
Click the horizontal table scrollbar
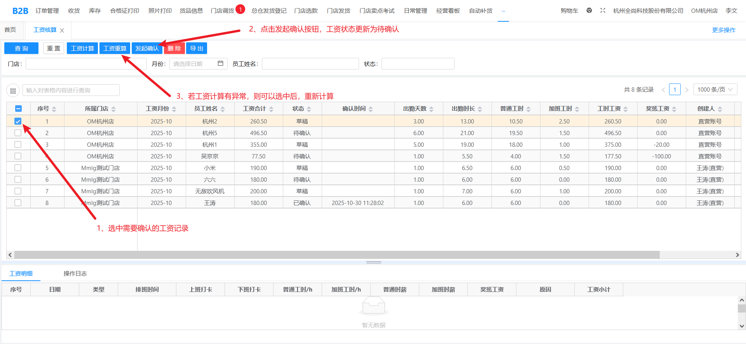(x=336, y=255)
